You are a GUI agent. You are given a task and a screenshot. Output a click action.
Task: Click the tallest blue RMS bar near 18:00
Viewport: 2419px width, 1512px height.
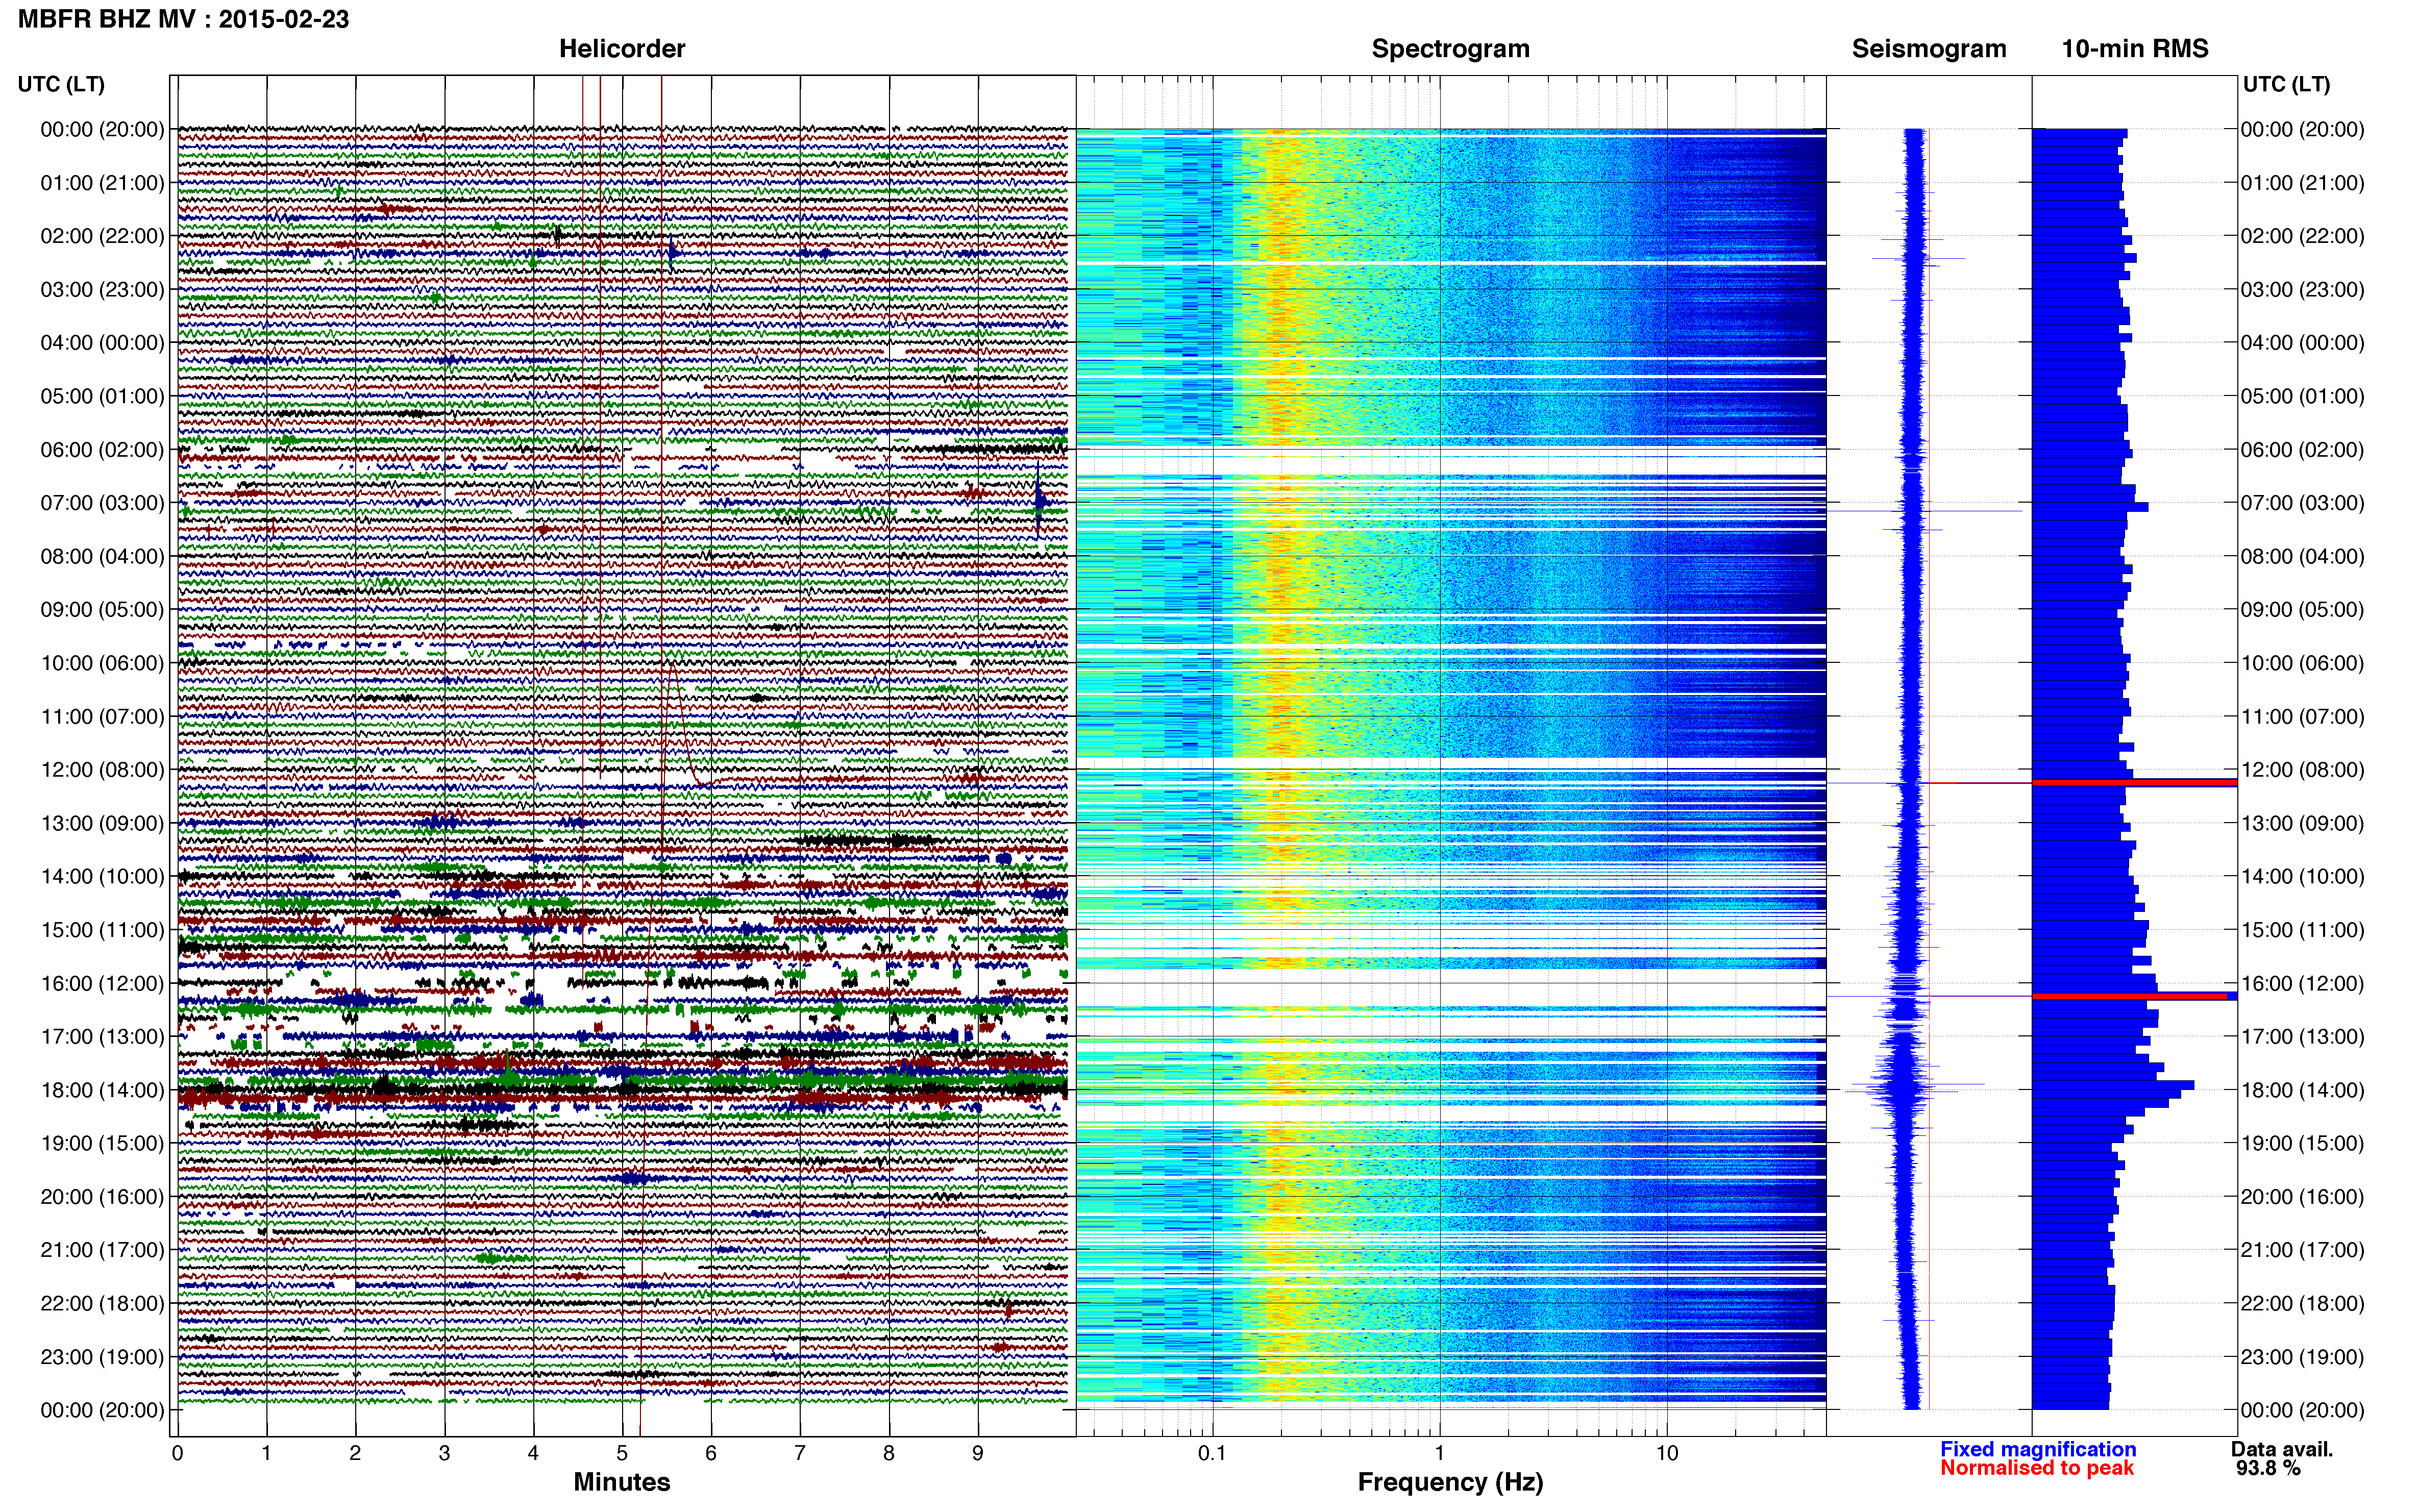click(x=2113, y=1085)
